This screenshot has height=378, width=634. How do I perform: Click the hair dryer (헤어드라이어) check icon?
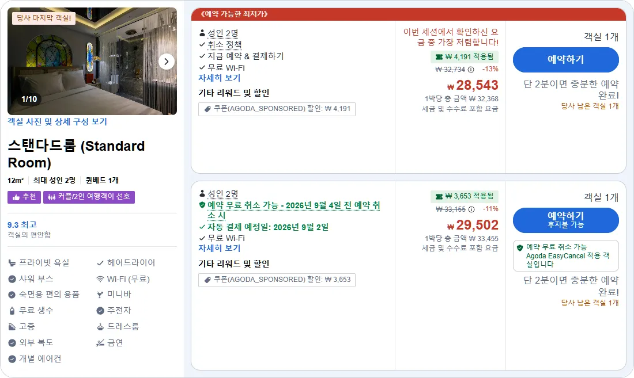(x=100, y=263)
